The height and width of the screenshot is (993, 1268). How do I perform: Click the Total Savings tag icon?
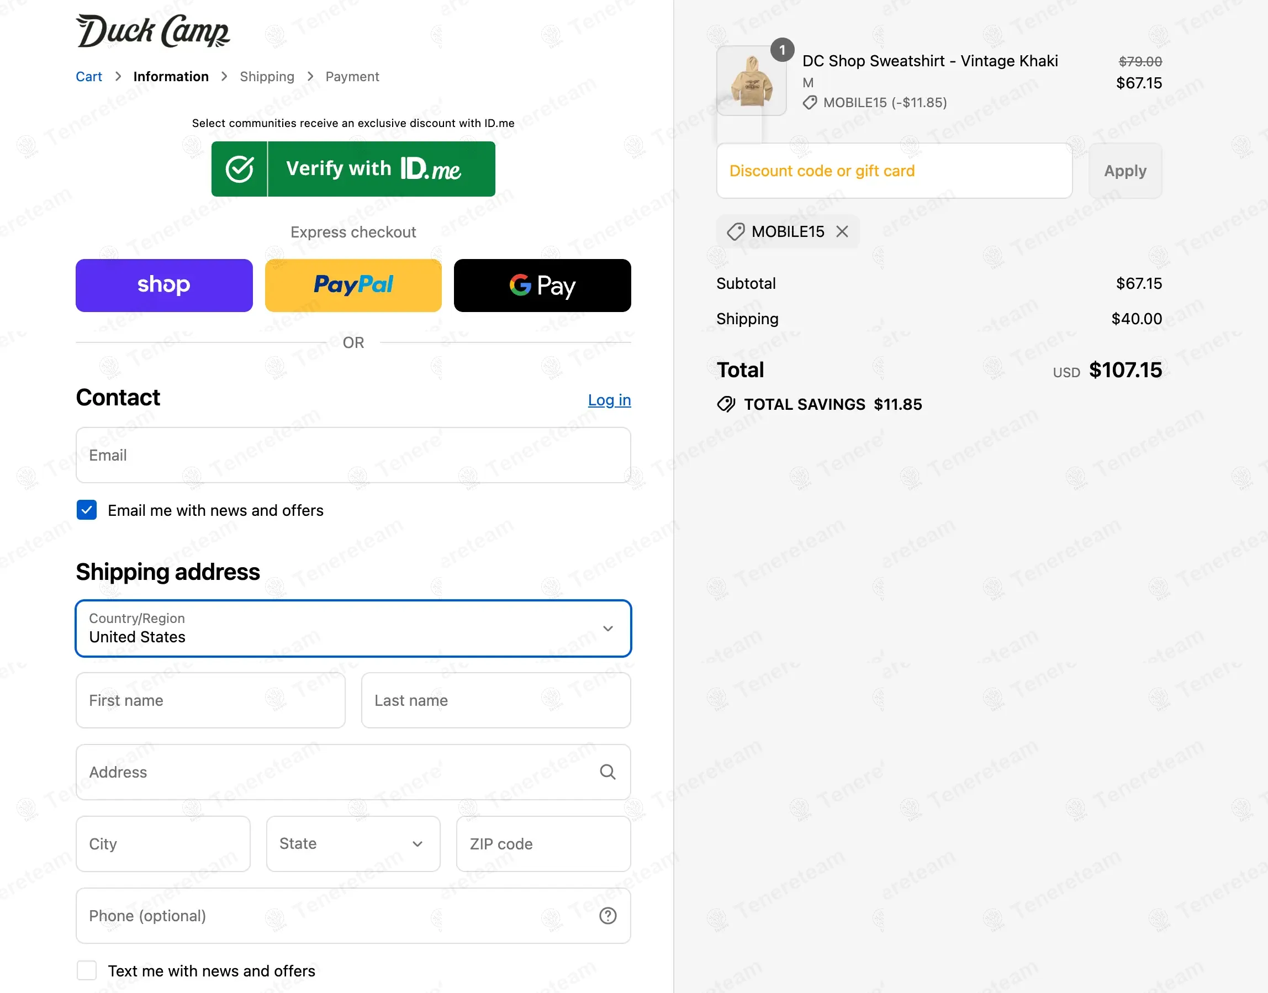(x=726, y=404)
